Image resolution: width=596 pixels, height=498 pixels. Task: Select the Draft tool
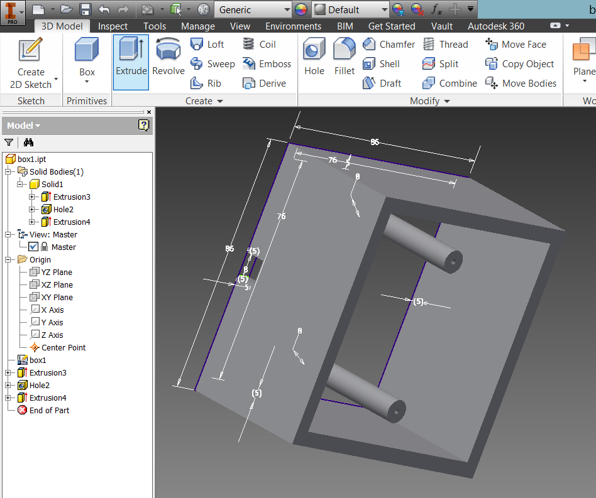click(x=382, y=83)
